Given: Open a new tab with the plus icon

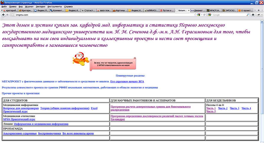Looking at the screenshot, I should [x=259, y=10].
